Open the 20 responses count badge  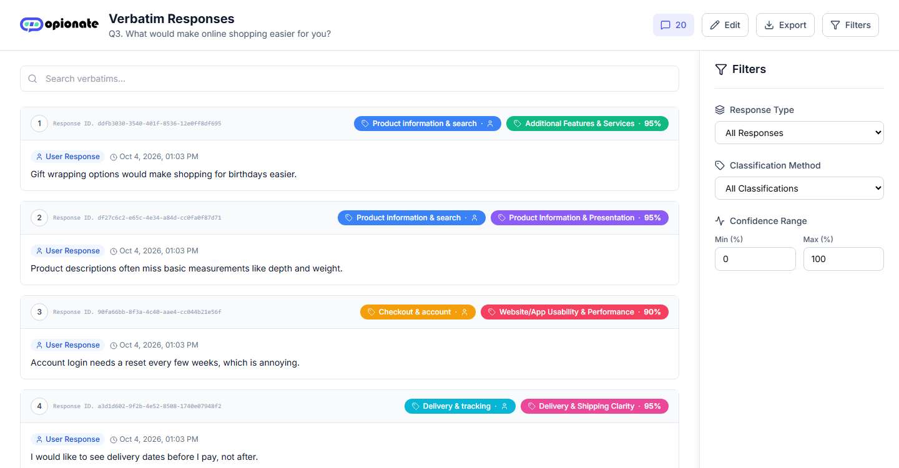pos(674,25)
